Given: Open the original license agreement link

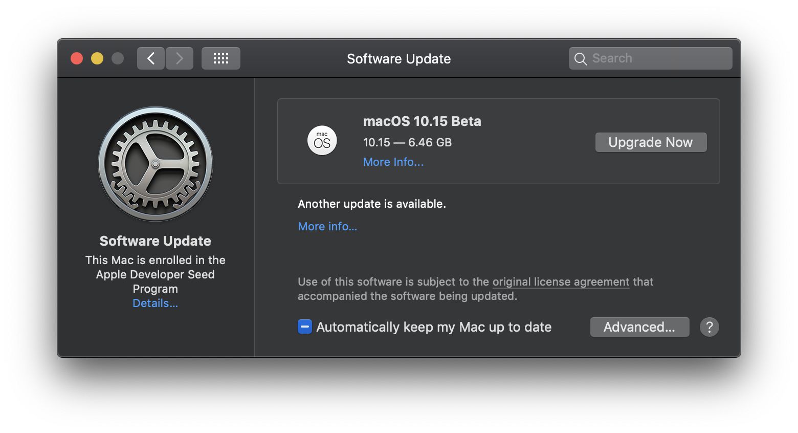Looking at the screenshot, I should 560,282.
